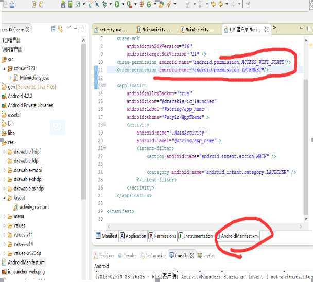Open the Debug configurations dropdown arrow

click(x=111, y=4)
